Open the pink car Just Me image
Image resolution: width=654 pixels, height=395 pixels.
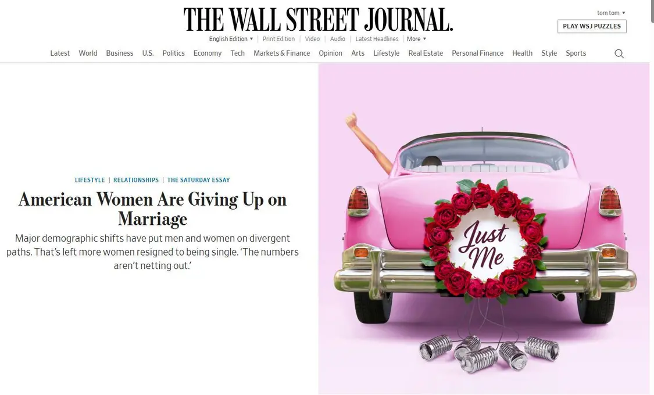[x=484, y=229]
